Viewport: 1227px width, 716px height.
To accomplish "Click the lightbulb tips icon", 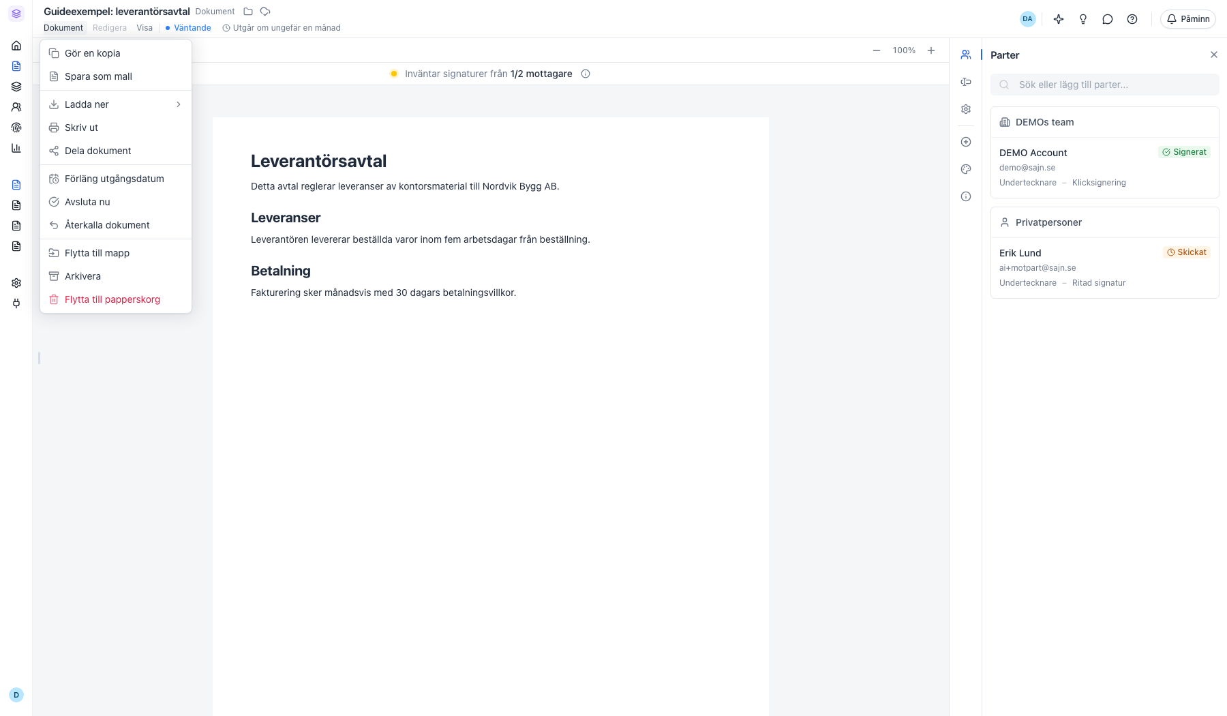I will point(1083,19).
